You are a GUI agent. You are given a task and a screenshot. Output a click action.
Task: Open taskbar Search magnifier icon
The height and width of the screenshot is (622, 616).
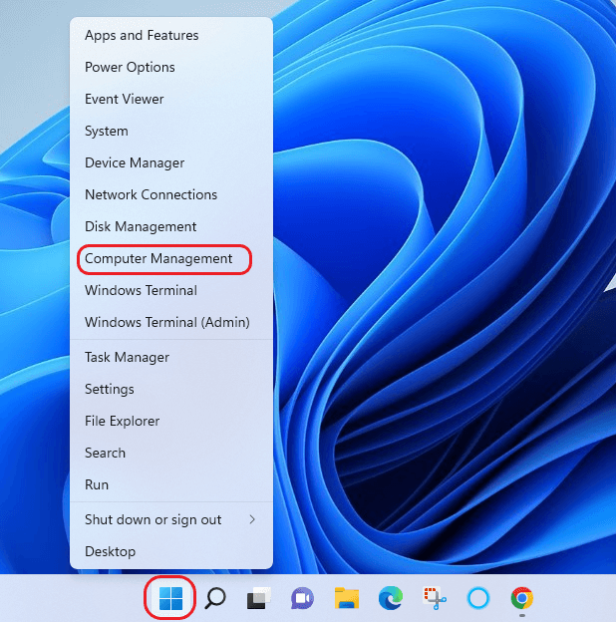[215, 598]
